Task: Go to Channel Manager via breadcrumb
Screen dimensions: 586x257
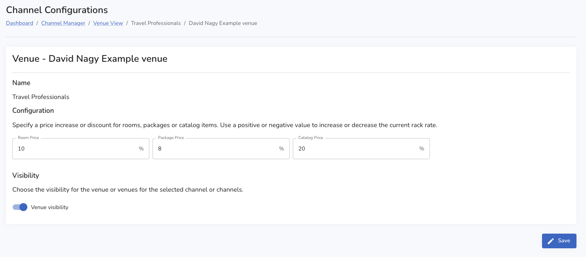Action: tap(63, 23)
